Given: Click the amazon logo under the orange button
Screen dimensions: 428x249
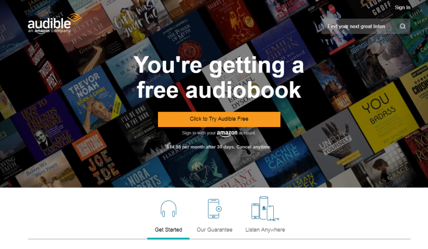Looking at the screenshot, I should tap(227, 133).
